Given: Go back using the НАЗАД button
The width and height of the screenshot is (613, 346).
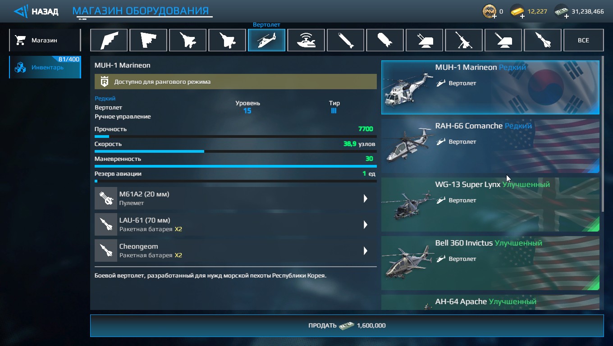Looking at the screenshot, I should click(36, 11).
